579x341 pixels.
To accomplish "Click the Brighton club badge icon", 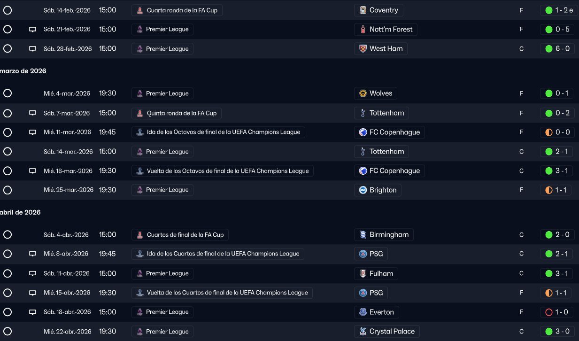I will coord(362,190).
